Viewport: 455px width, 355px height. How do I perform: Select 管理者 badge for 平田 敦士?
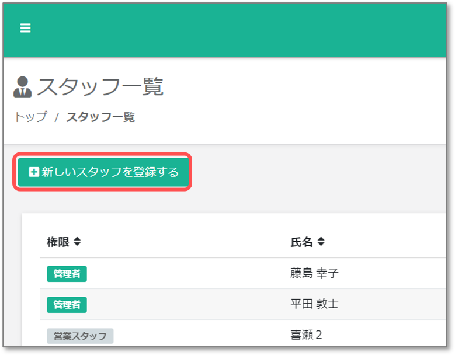tap(67, 305)
